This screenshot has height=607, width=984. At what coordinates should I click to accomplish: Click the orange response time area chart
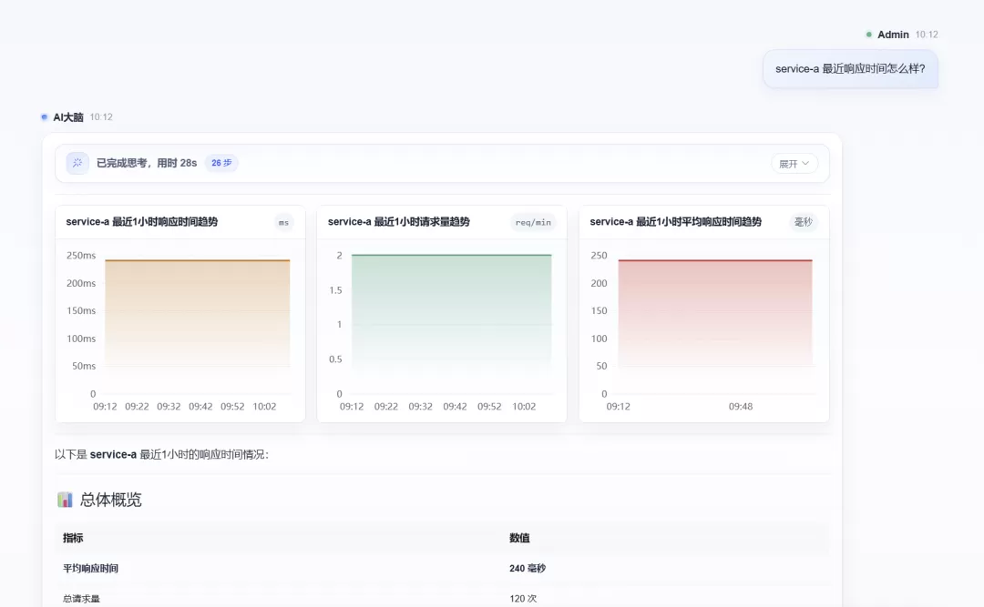click(197, 314)
